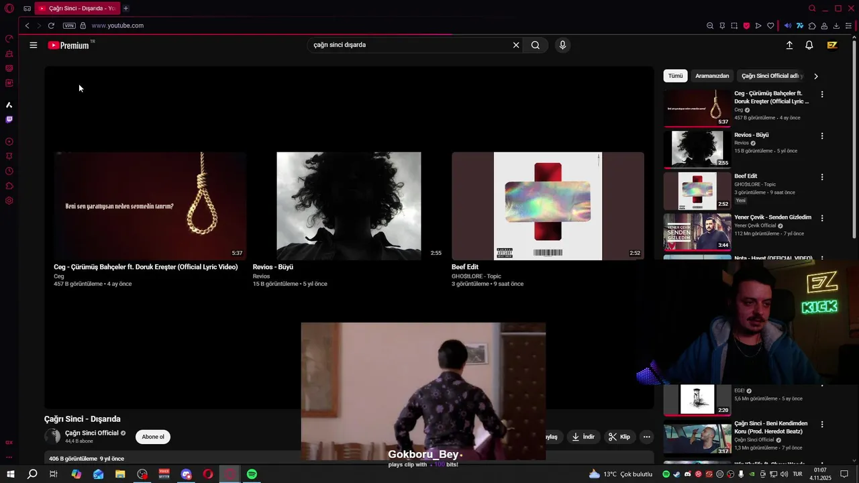Click the 'Abone ol' subscribe button
Screen dimensions: 859x483
click(153, 437)
